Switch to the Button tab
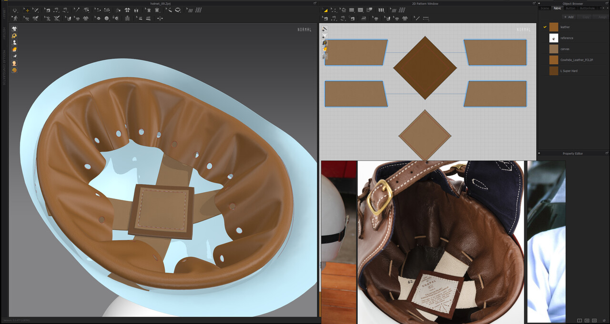The height and width of the screenshot is (324, 610). (x=570, y=8)
